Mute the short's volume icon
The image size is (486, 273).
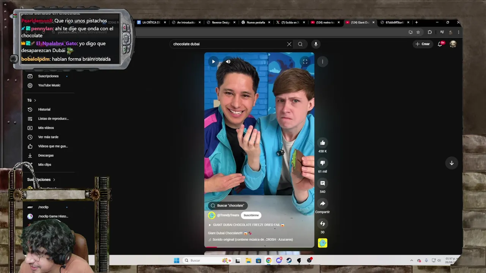(228, 61)
